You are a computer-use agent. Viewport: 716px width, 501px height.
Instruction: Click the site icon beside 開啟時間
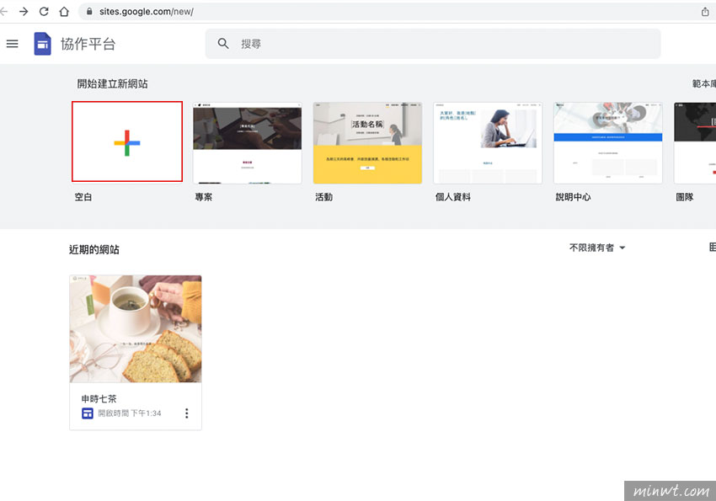[88, 413]
